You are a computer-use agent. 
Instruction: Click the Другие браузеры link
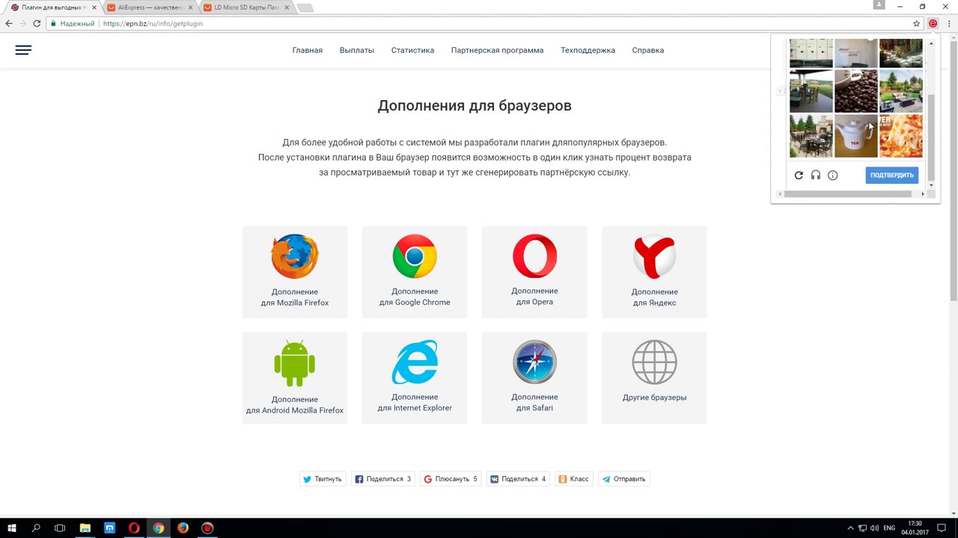654,398
